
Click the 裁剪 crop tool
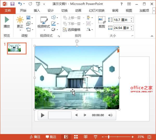(102, 22)
